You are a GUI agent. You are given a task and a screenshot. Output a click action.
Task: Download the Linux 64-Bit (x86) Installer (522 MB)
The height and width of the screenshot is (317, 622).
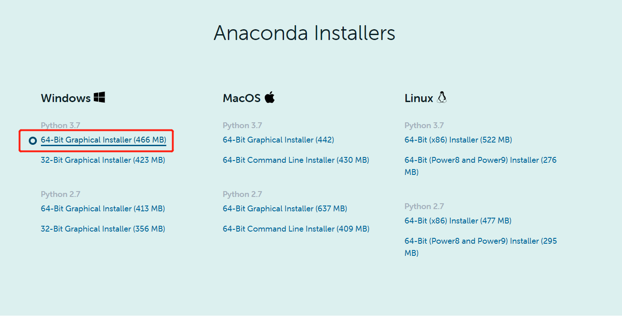[x=458, y=140]
